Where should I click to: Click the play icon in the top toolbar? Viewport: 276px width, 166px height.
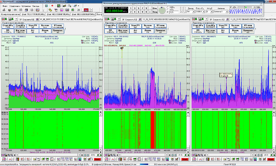[46, 6]
